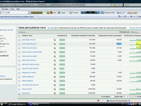Check the 'ejercicios bajar de peso' row checkbox
The width and height of the screenshot is (141, 106).
19,65
